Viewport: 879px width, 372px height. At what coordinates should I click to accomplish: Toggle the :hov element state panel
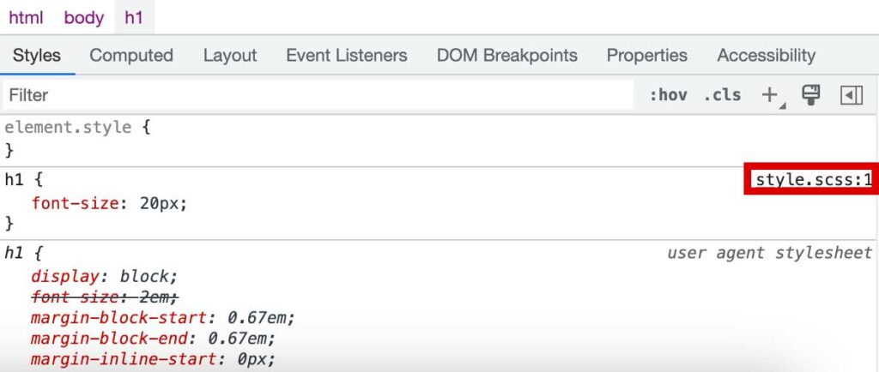[668, 95]
